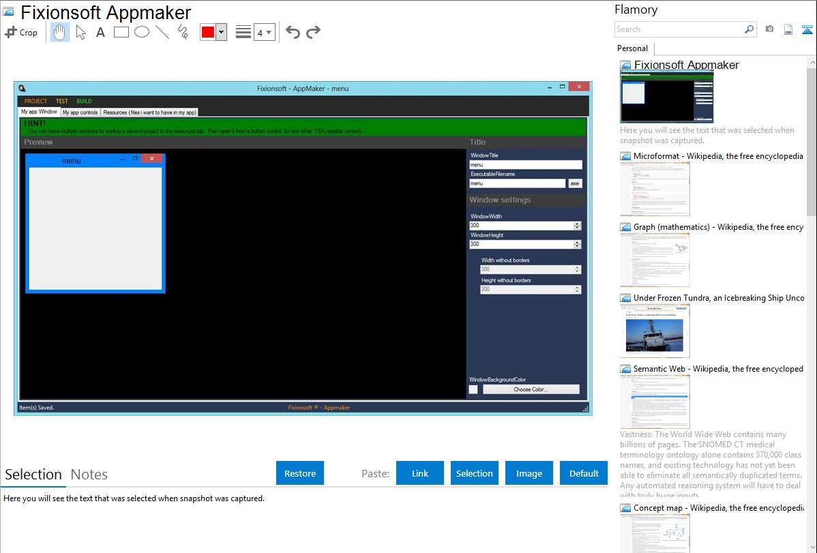The height and width of the screenshot is (553, 817).
Task: Select the rectangle shape tool
Action: pos(121,32)
